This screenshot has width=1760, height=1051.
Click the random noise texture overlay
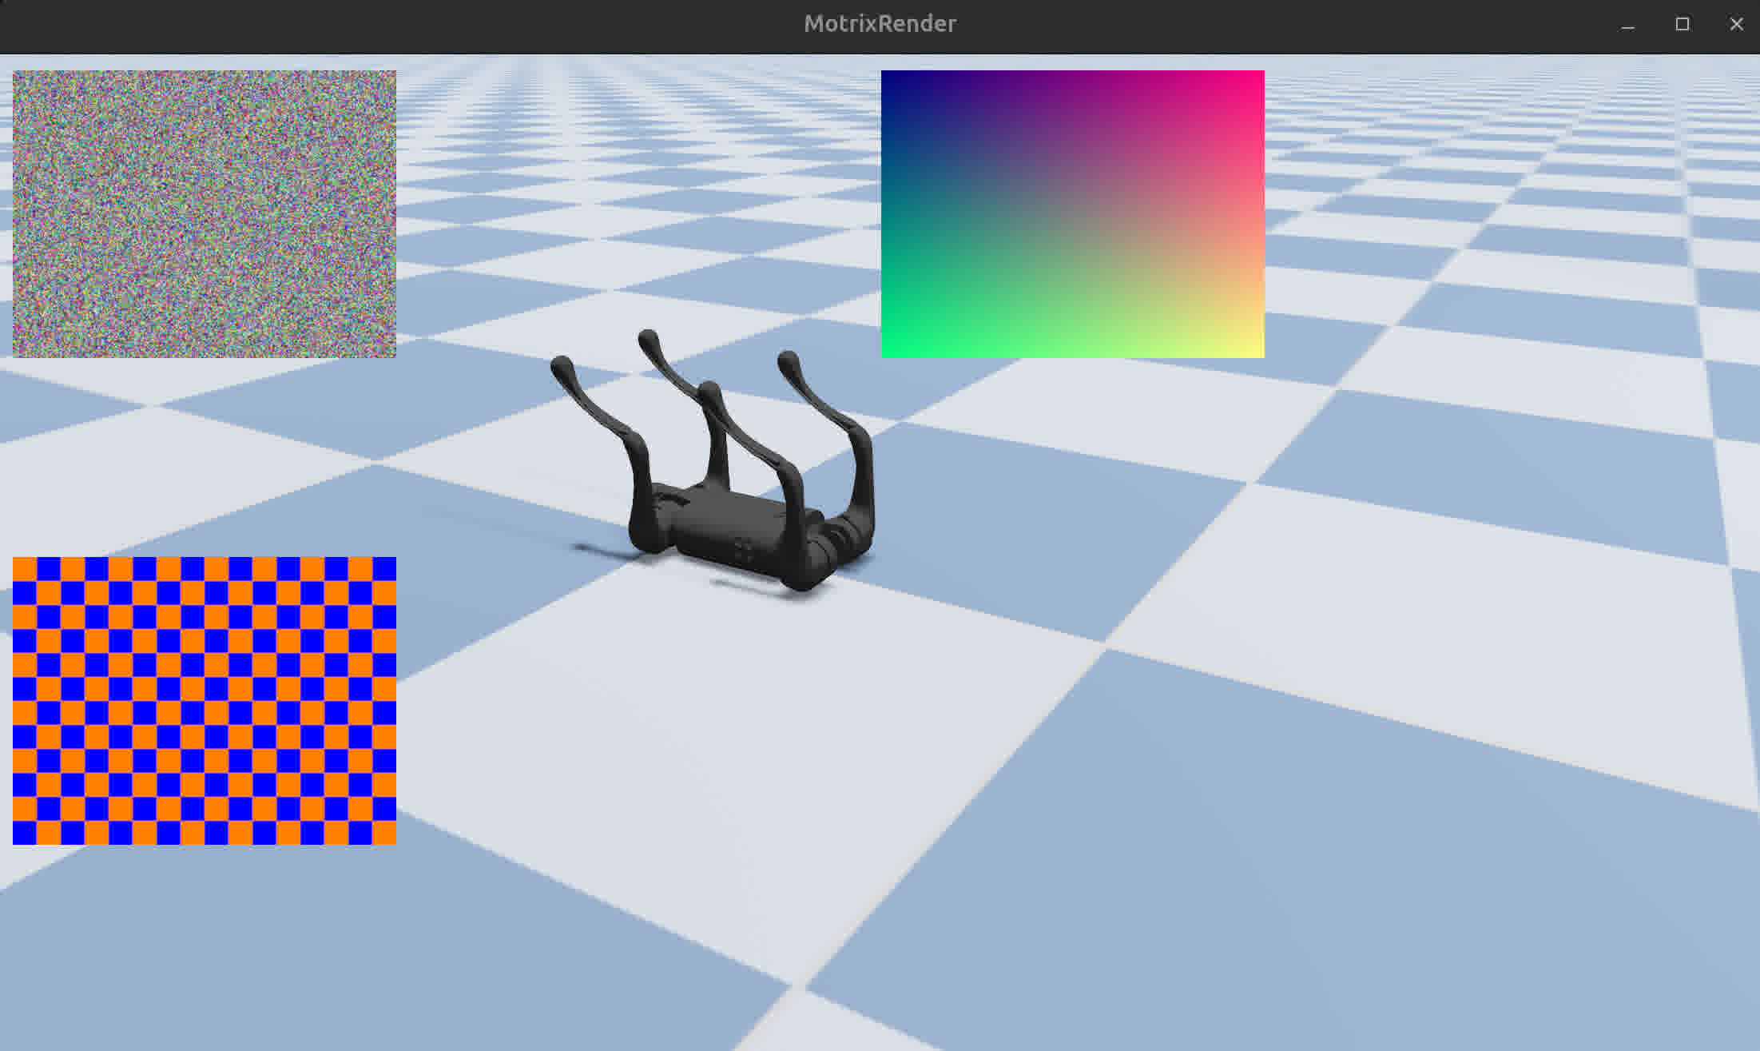pos(204,213)
